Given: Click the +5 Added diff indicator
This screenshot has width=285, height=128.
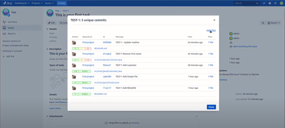Looking at the screenshot, I should (82, 83).
